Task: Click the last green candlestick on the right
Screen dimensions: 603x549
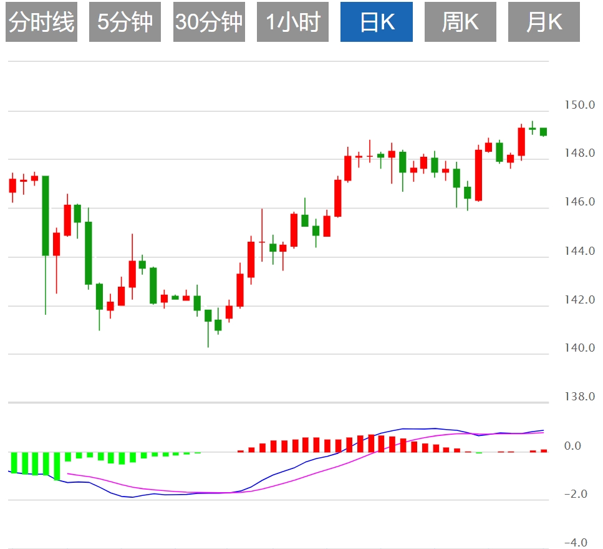Action: point(543,132)
